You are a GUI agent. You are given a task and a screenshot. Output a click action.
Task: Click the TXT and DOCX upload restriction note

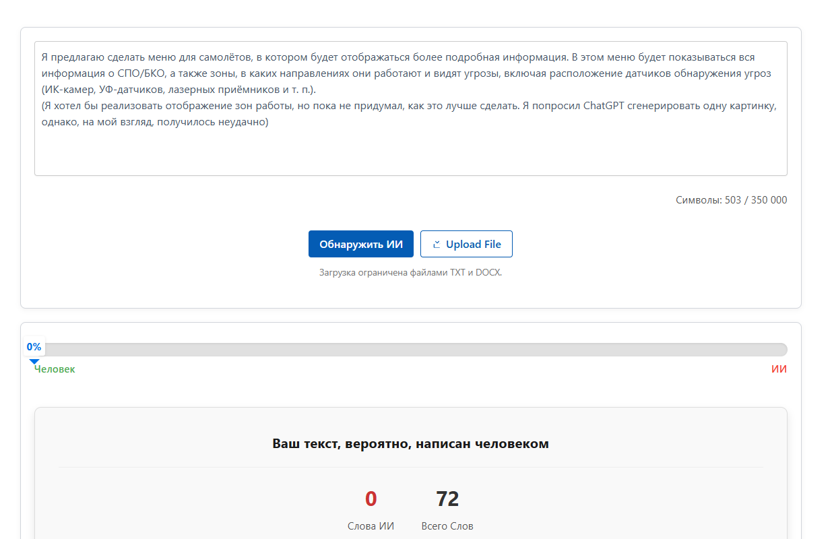(x=410, y=273)
